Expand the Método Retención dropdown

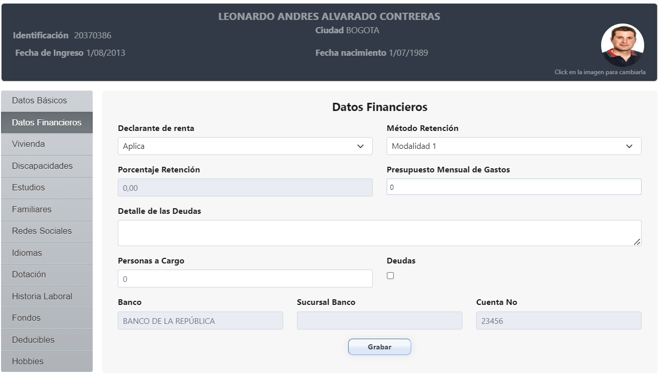(x=514, y=146)
